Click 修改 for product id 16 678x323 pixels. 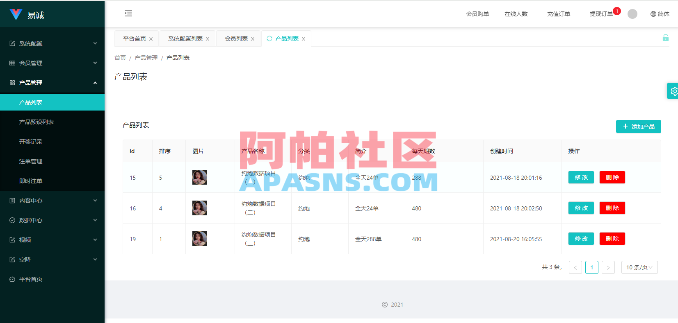[581, 208]
